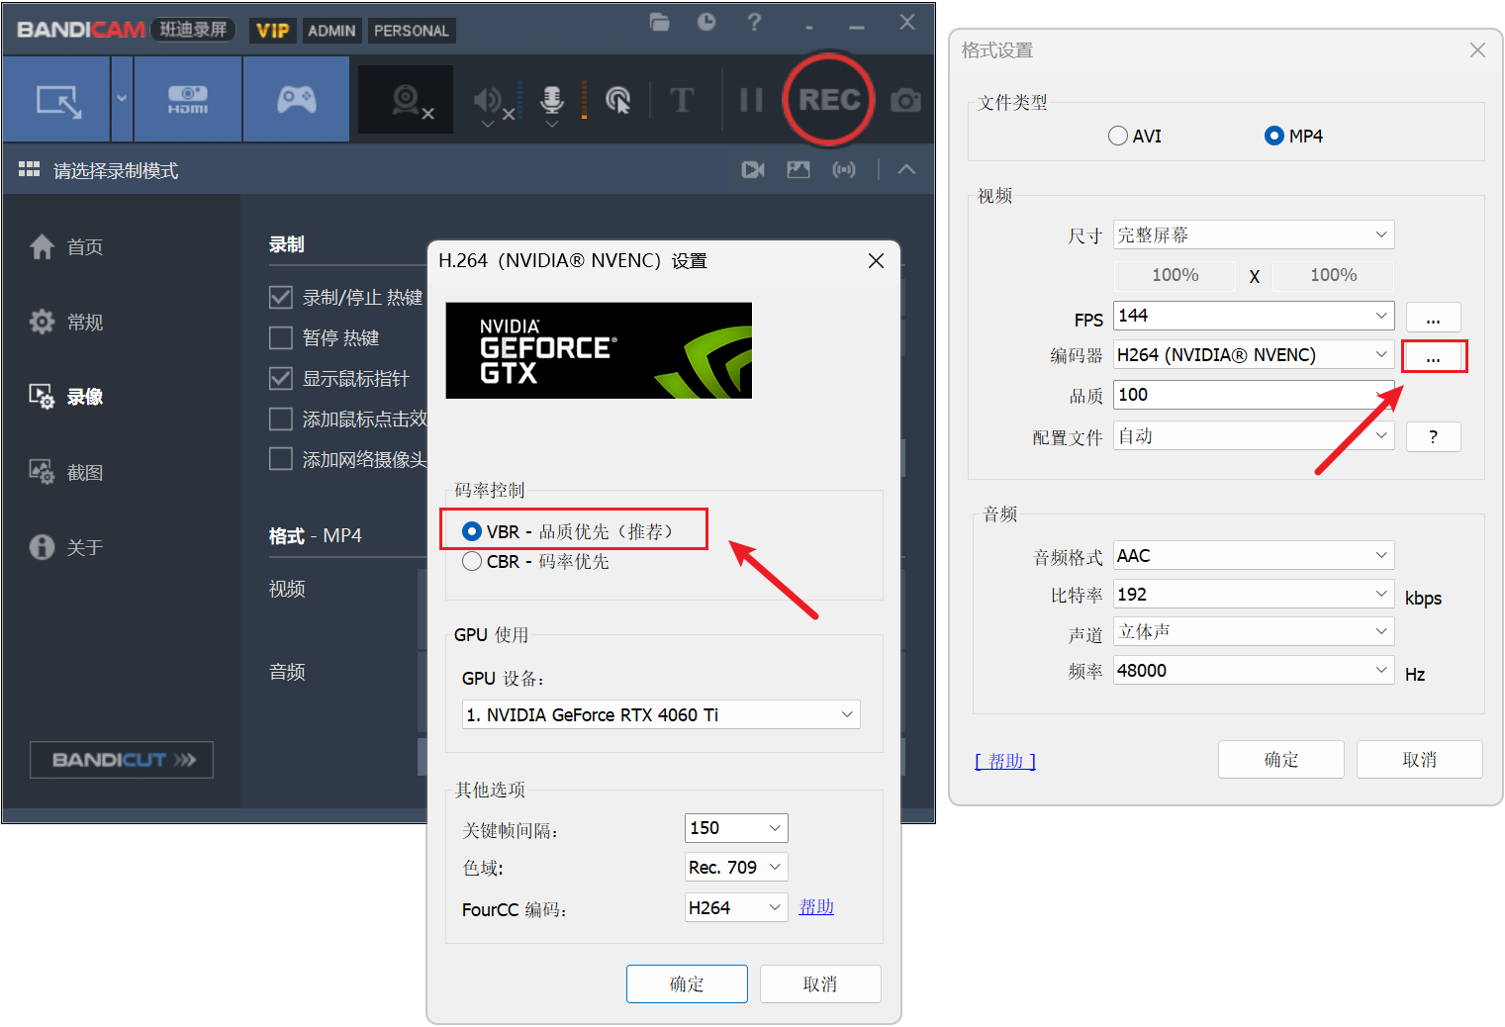
Task: Click 配置文件 question mark button
Action: pos(1434,436)
